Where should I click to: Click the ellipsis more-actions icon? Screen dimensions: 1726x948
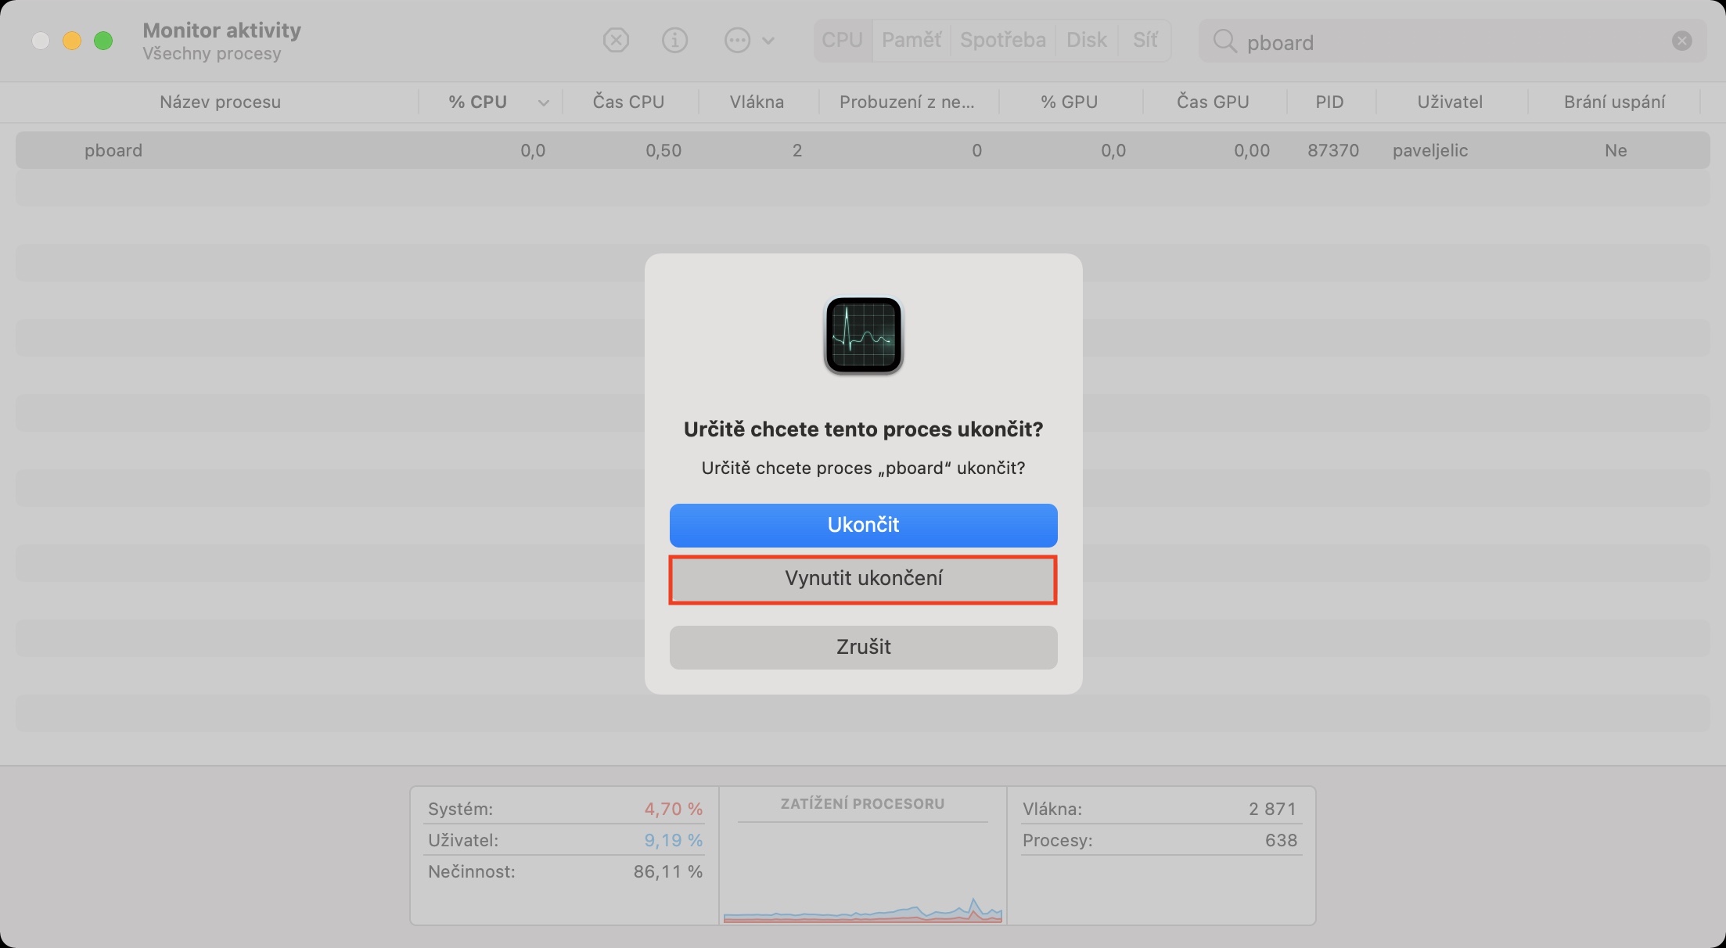737,40
